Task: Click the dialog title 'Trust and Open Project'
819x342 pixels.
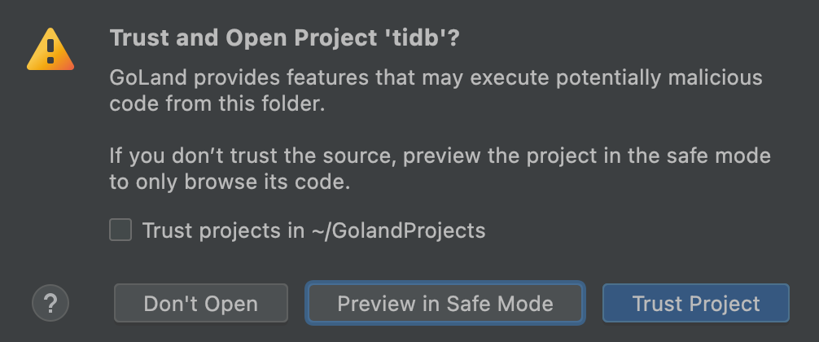Action: [x=244, y=38]
